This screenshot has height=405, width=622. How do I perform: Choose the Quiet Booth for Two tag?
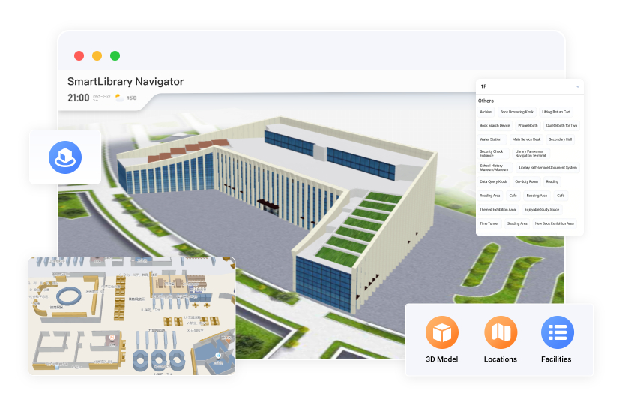click(x=561, y=125)
